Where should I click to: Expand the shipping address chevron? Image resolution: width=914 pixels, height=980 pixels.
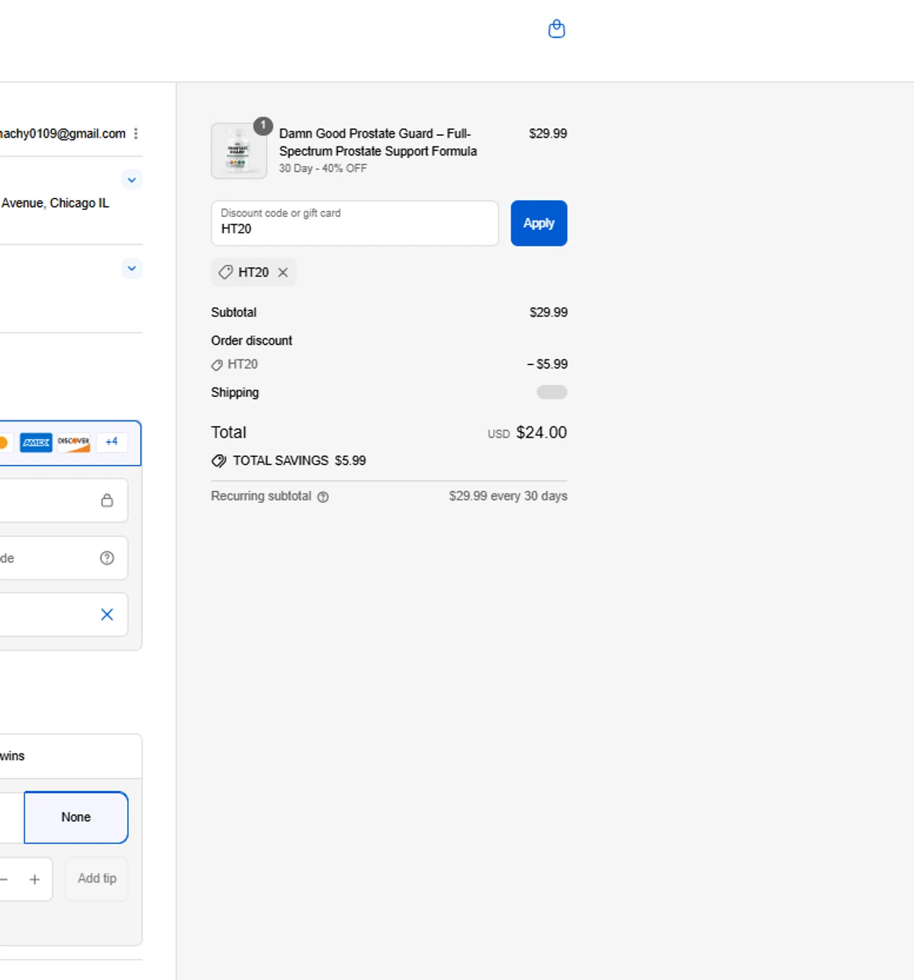click(x=132, y=180)
